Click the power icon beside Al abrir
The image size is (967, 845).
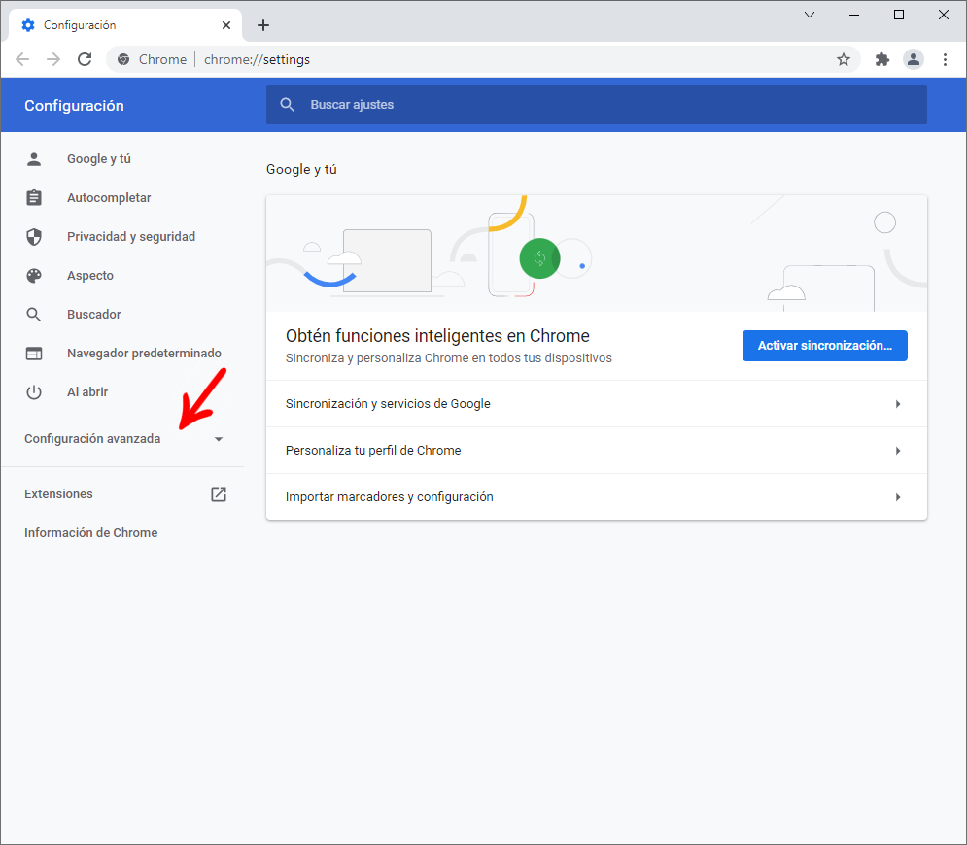(34, 392)
